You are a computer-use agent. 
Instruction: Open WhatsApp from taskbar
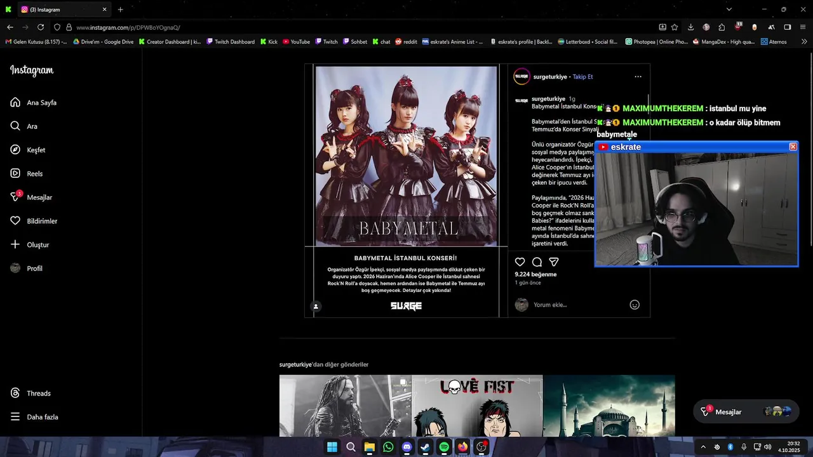click(388, 447)
